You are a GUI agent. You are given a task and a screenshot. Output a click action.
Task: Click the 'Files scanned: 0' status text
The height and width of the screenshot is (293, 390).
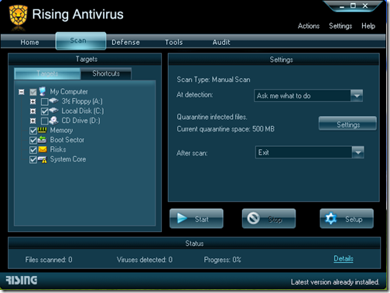[49, 260]
